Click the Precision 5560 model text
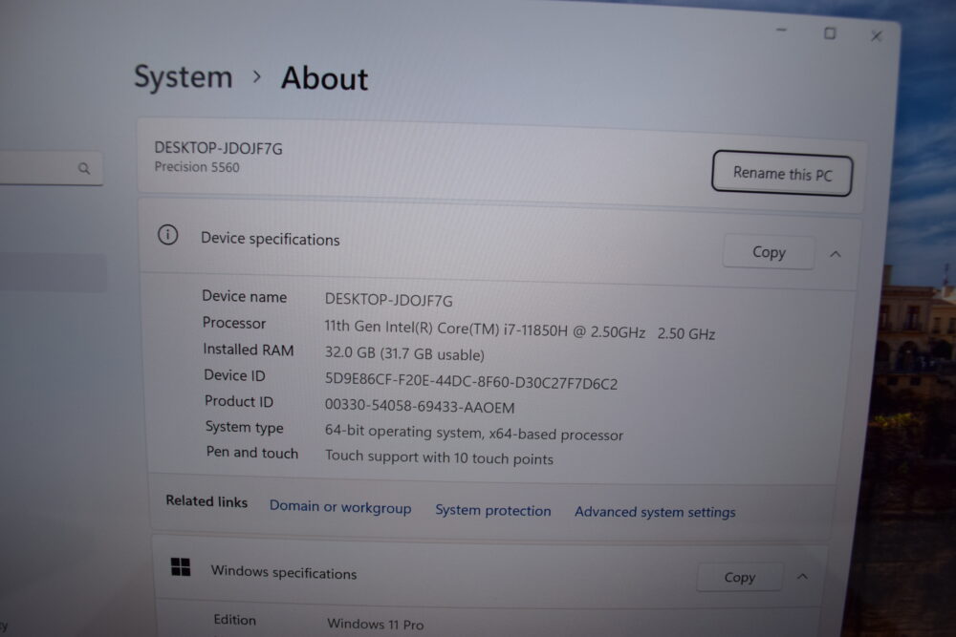 click(x=197, y=167)
